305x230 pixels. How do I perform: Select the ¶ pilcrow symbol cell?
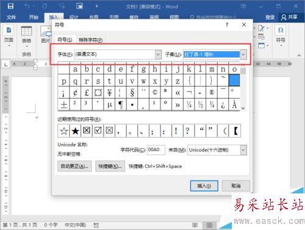coord(121,104)
